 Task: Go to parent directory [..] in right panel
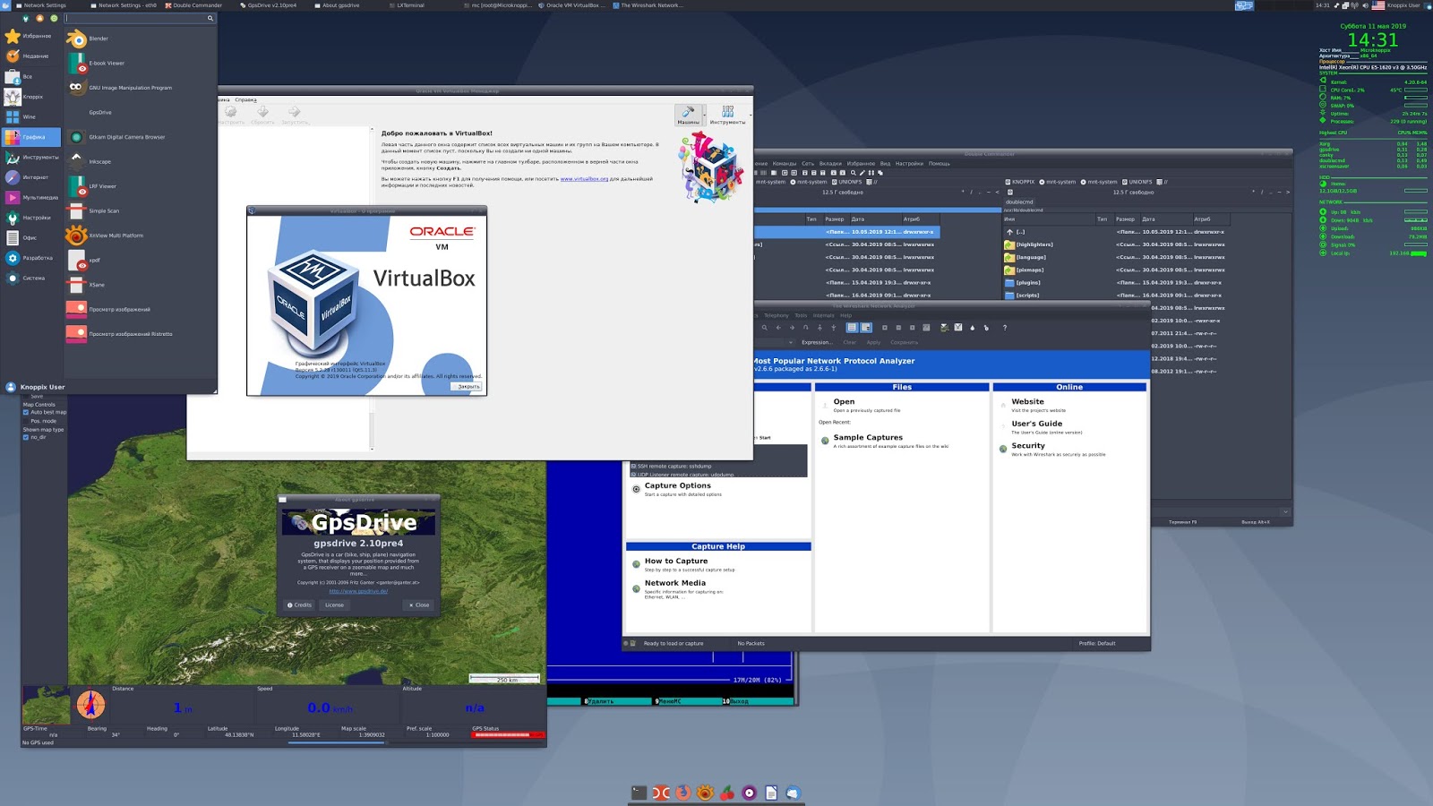pyautogui.click(x=1016, y=232)
